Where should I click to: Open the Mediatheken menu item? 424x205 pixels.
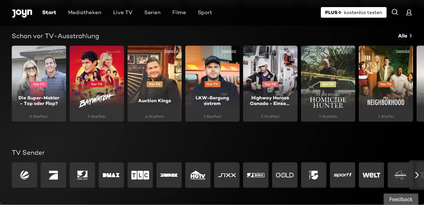click(85, 12)
